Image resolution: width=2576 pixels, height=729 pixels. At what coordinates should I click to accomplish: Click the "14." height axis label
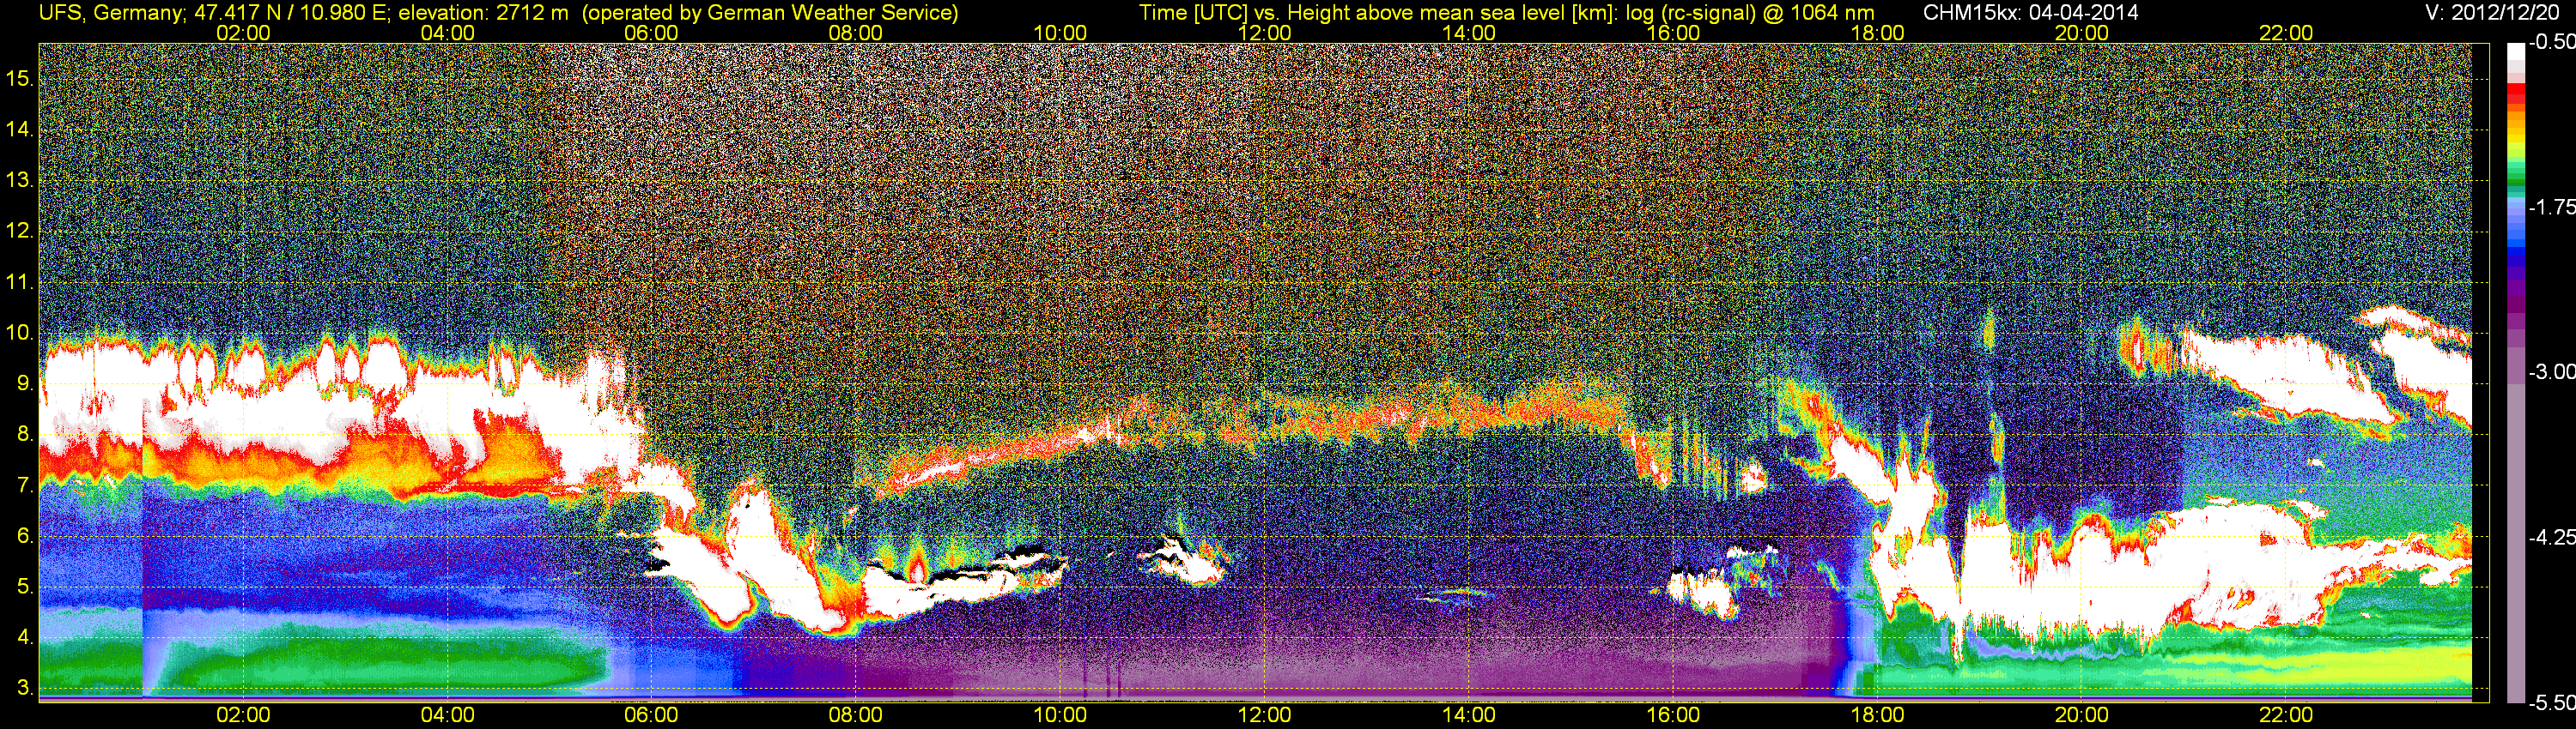point(19,130)
